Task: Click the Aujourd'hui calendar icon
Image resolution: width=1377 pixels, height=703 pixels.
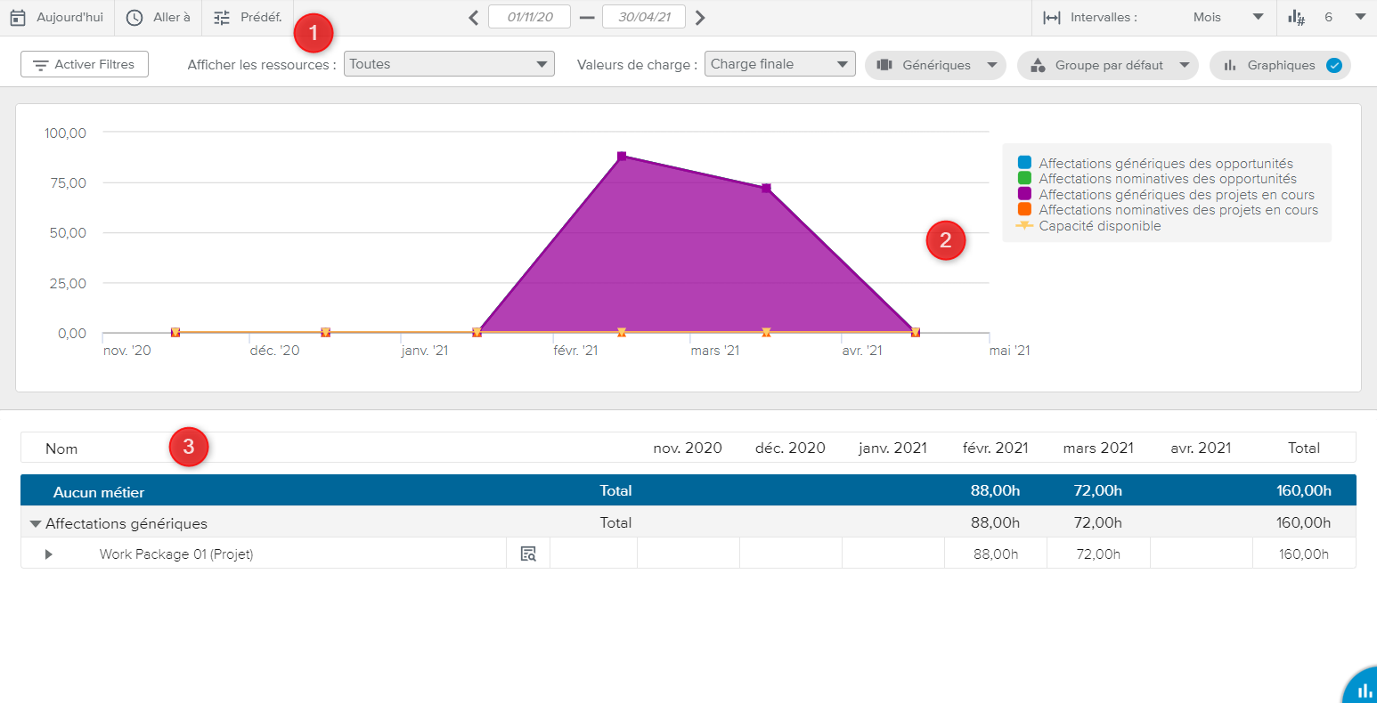Action: pyautogui.click(x=18, y=18)
